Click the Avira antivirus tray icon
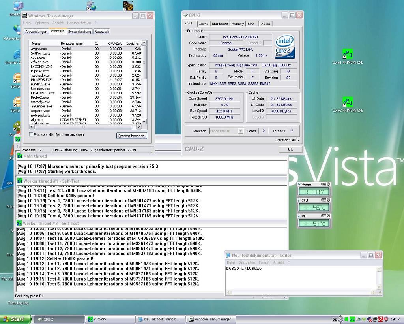The image size is (404, 324). [x=381, y=319]
